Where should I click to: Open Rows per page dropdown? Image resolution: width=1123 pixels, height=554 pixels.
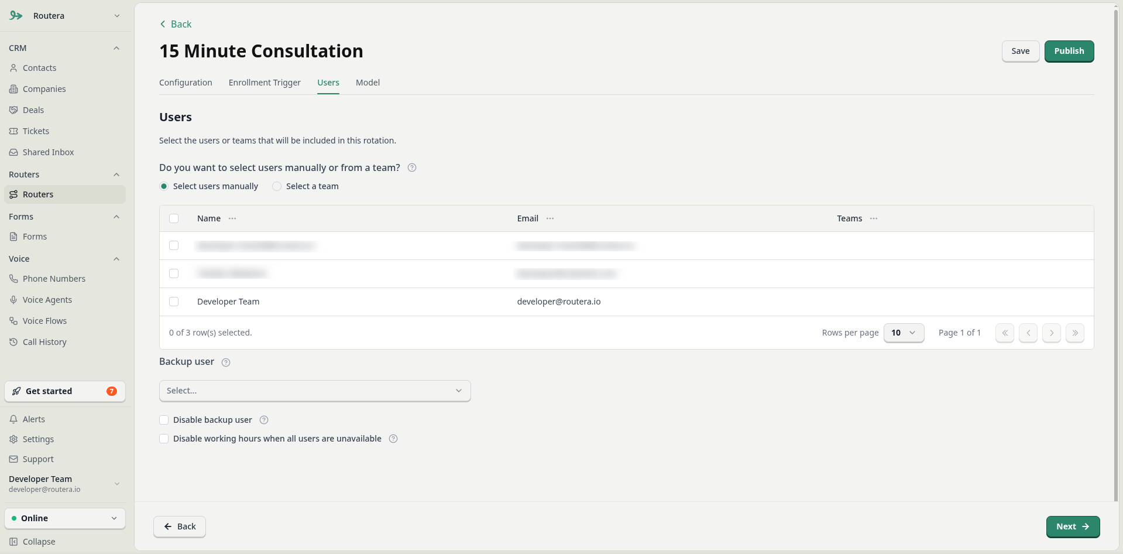904,333
